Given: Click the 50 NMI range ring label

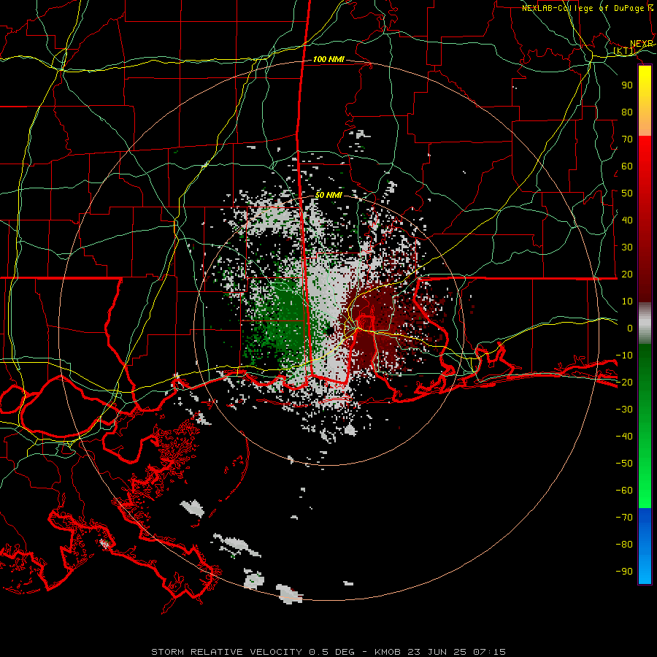Looking at the screenshot, I should [x=328, y=195].
